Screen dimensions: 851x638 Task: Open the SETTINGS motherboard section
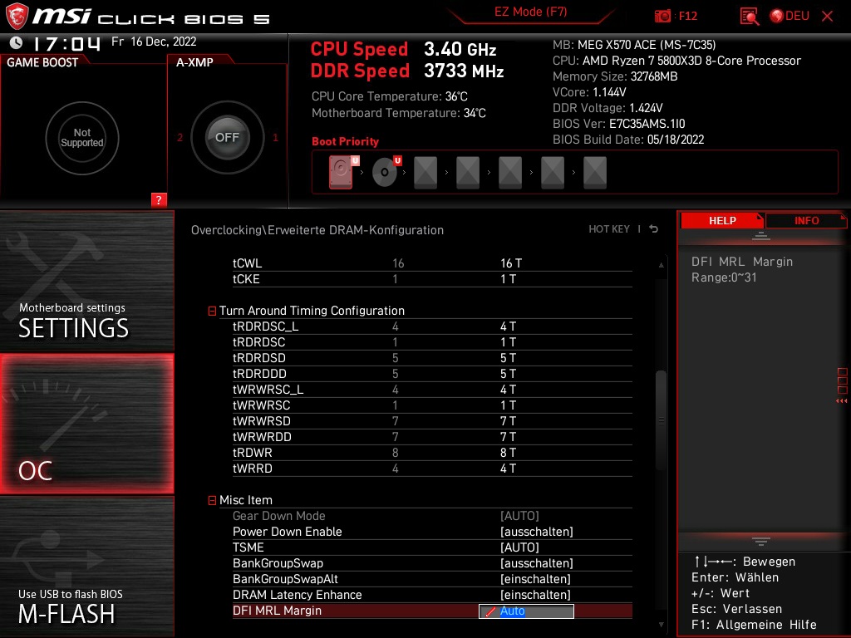[86, 281]
